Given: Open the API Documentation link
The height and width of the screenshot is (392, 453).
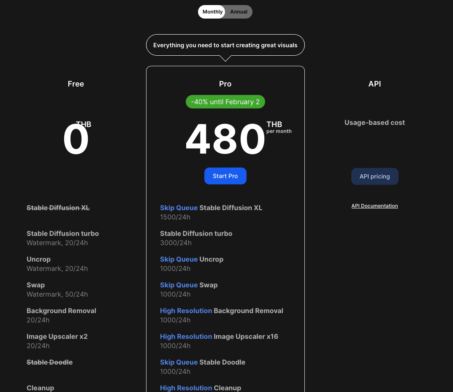Looking at the screenshot, I should point(374,206).
